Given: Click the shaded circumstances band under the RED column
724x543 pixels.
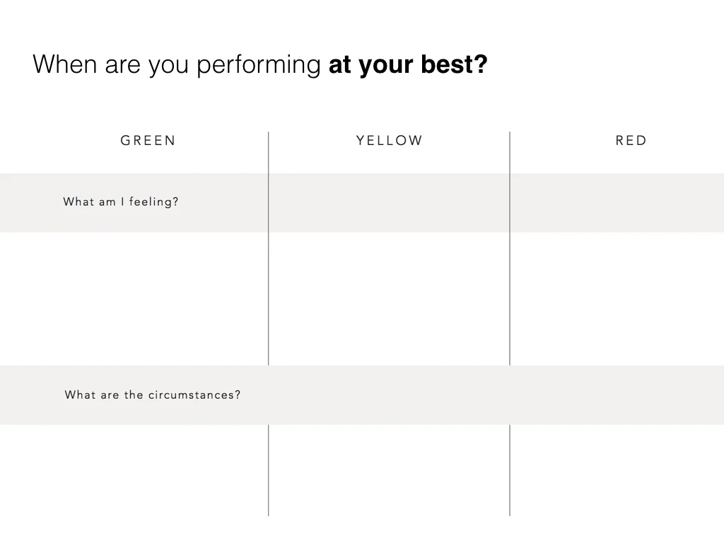Looking at the screenshot, I should (617, 395).
